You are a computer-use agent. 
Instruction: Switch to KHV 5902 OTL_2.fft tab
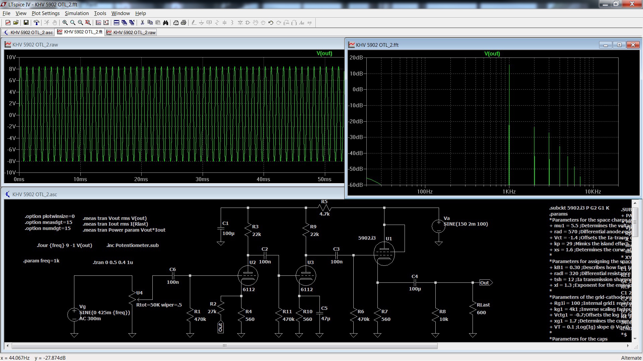(80, 32)
